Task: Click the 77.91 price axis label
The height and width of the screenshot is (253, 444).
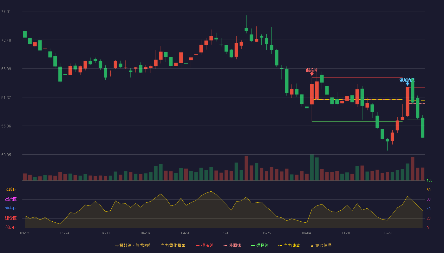Action: click(6, 12)
